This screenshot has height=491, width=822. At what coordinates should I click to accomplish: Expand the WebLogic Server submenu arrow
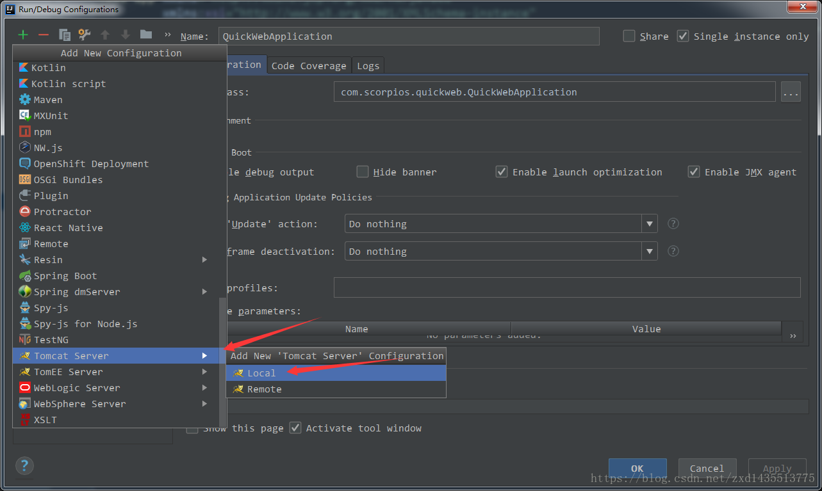click(205, 387)
